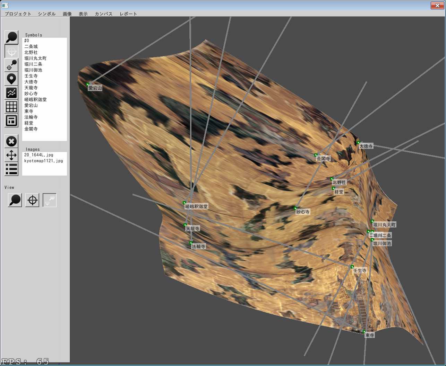Select kyotomap1121.jpg in Images list
The height and width of the screenshot is (366, 446).
(44, 161)
